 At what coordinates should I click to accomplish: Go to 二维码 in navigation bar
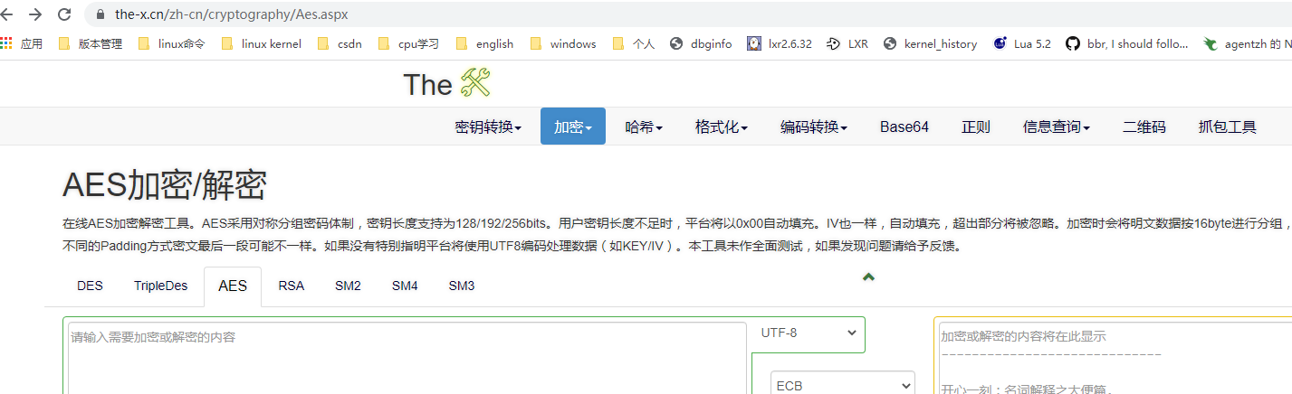tap(1144, 127)
